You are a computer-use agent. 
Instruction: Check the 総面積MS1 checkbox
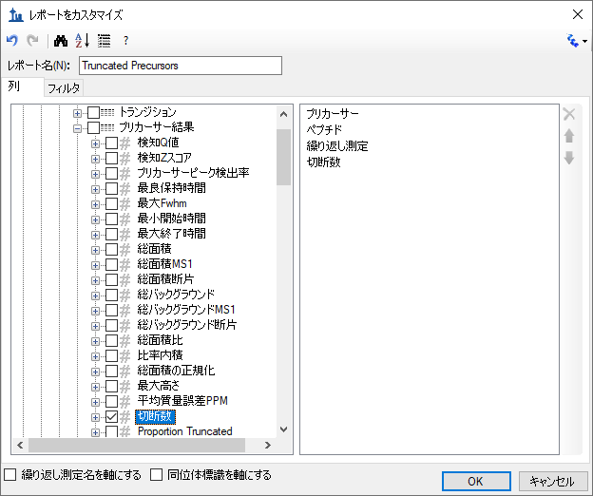tap(111, 264)
